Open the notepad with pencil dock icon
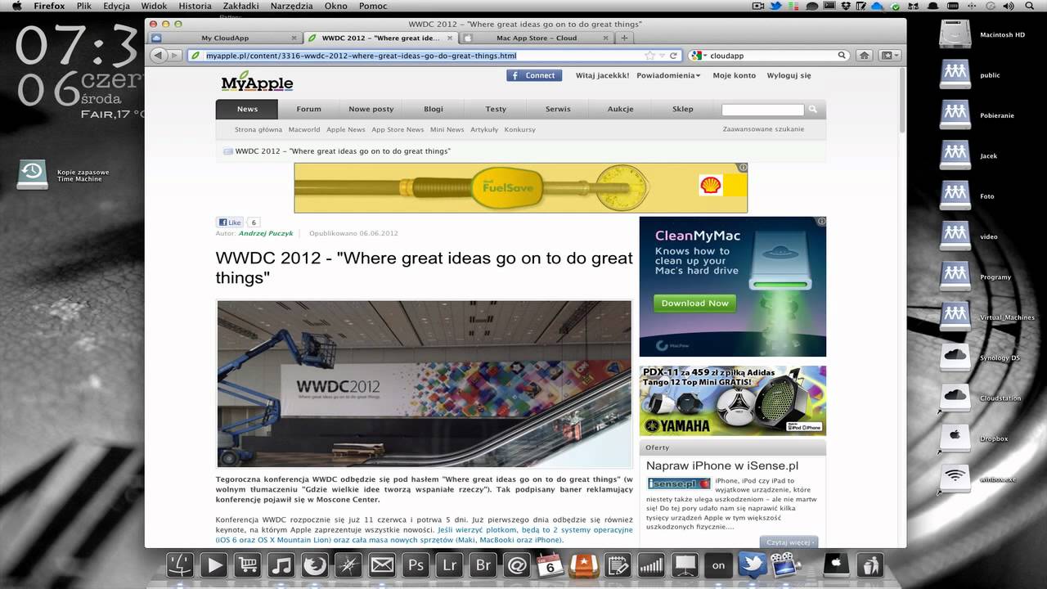The image size is (1047, 589). tap(618, 565)
